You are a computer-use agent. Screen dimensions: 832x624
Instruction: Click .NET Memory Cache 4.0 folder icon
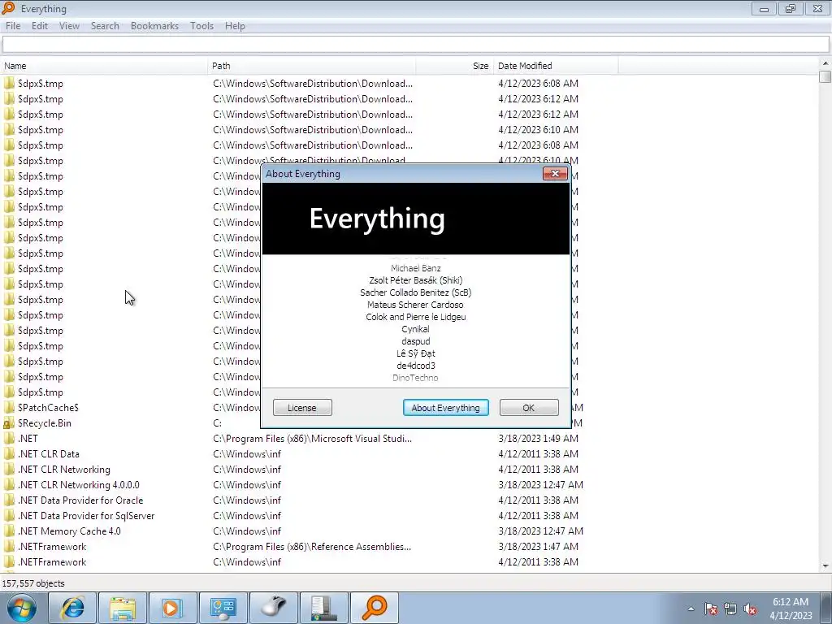point(9,531)
